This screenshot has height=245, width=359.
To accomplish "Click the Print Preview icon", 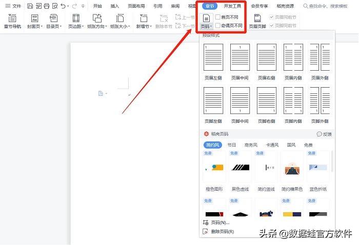I will click(55, 6).
